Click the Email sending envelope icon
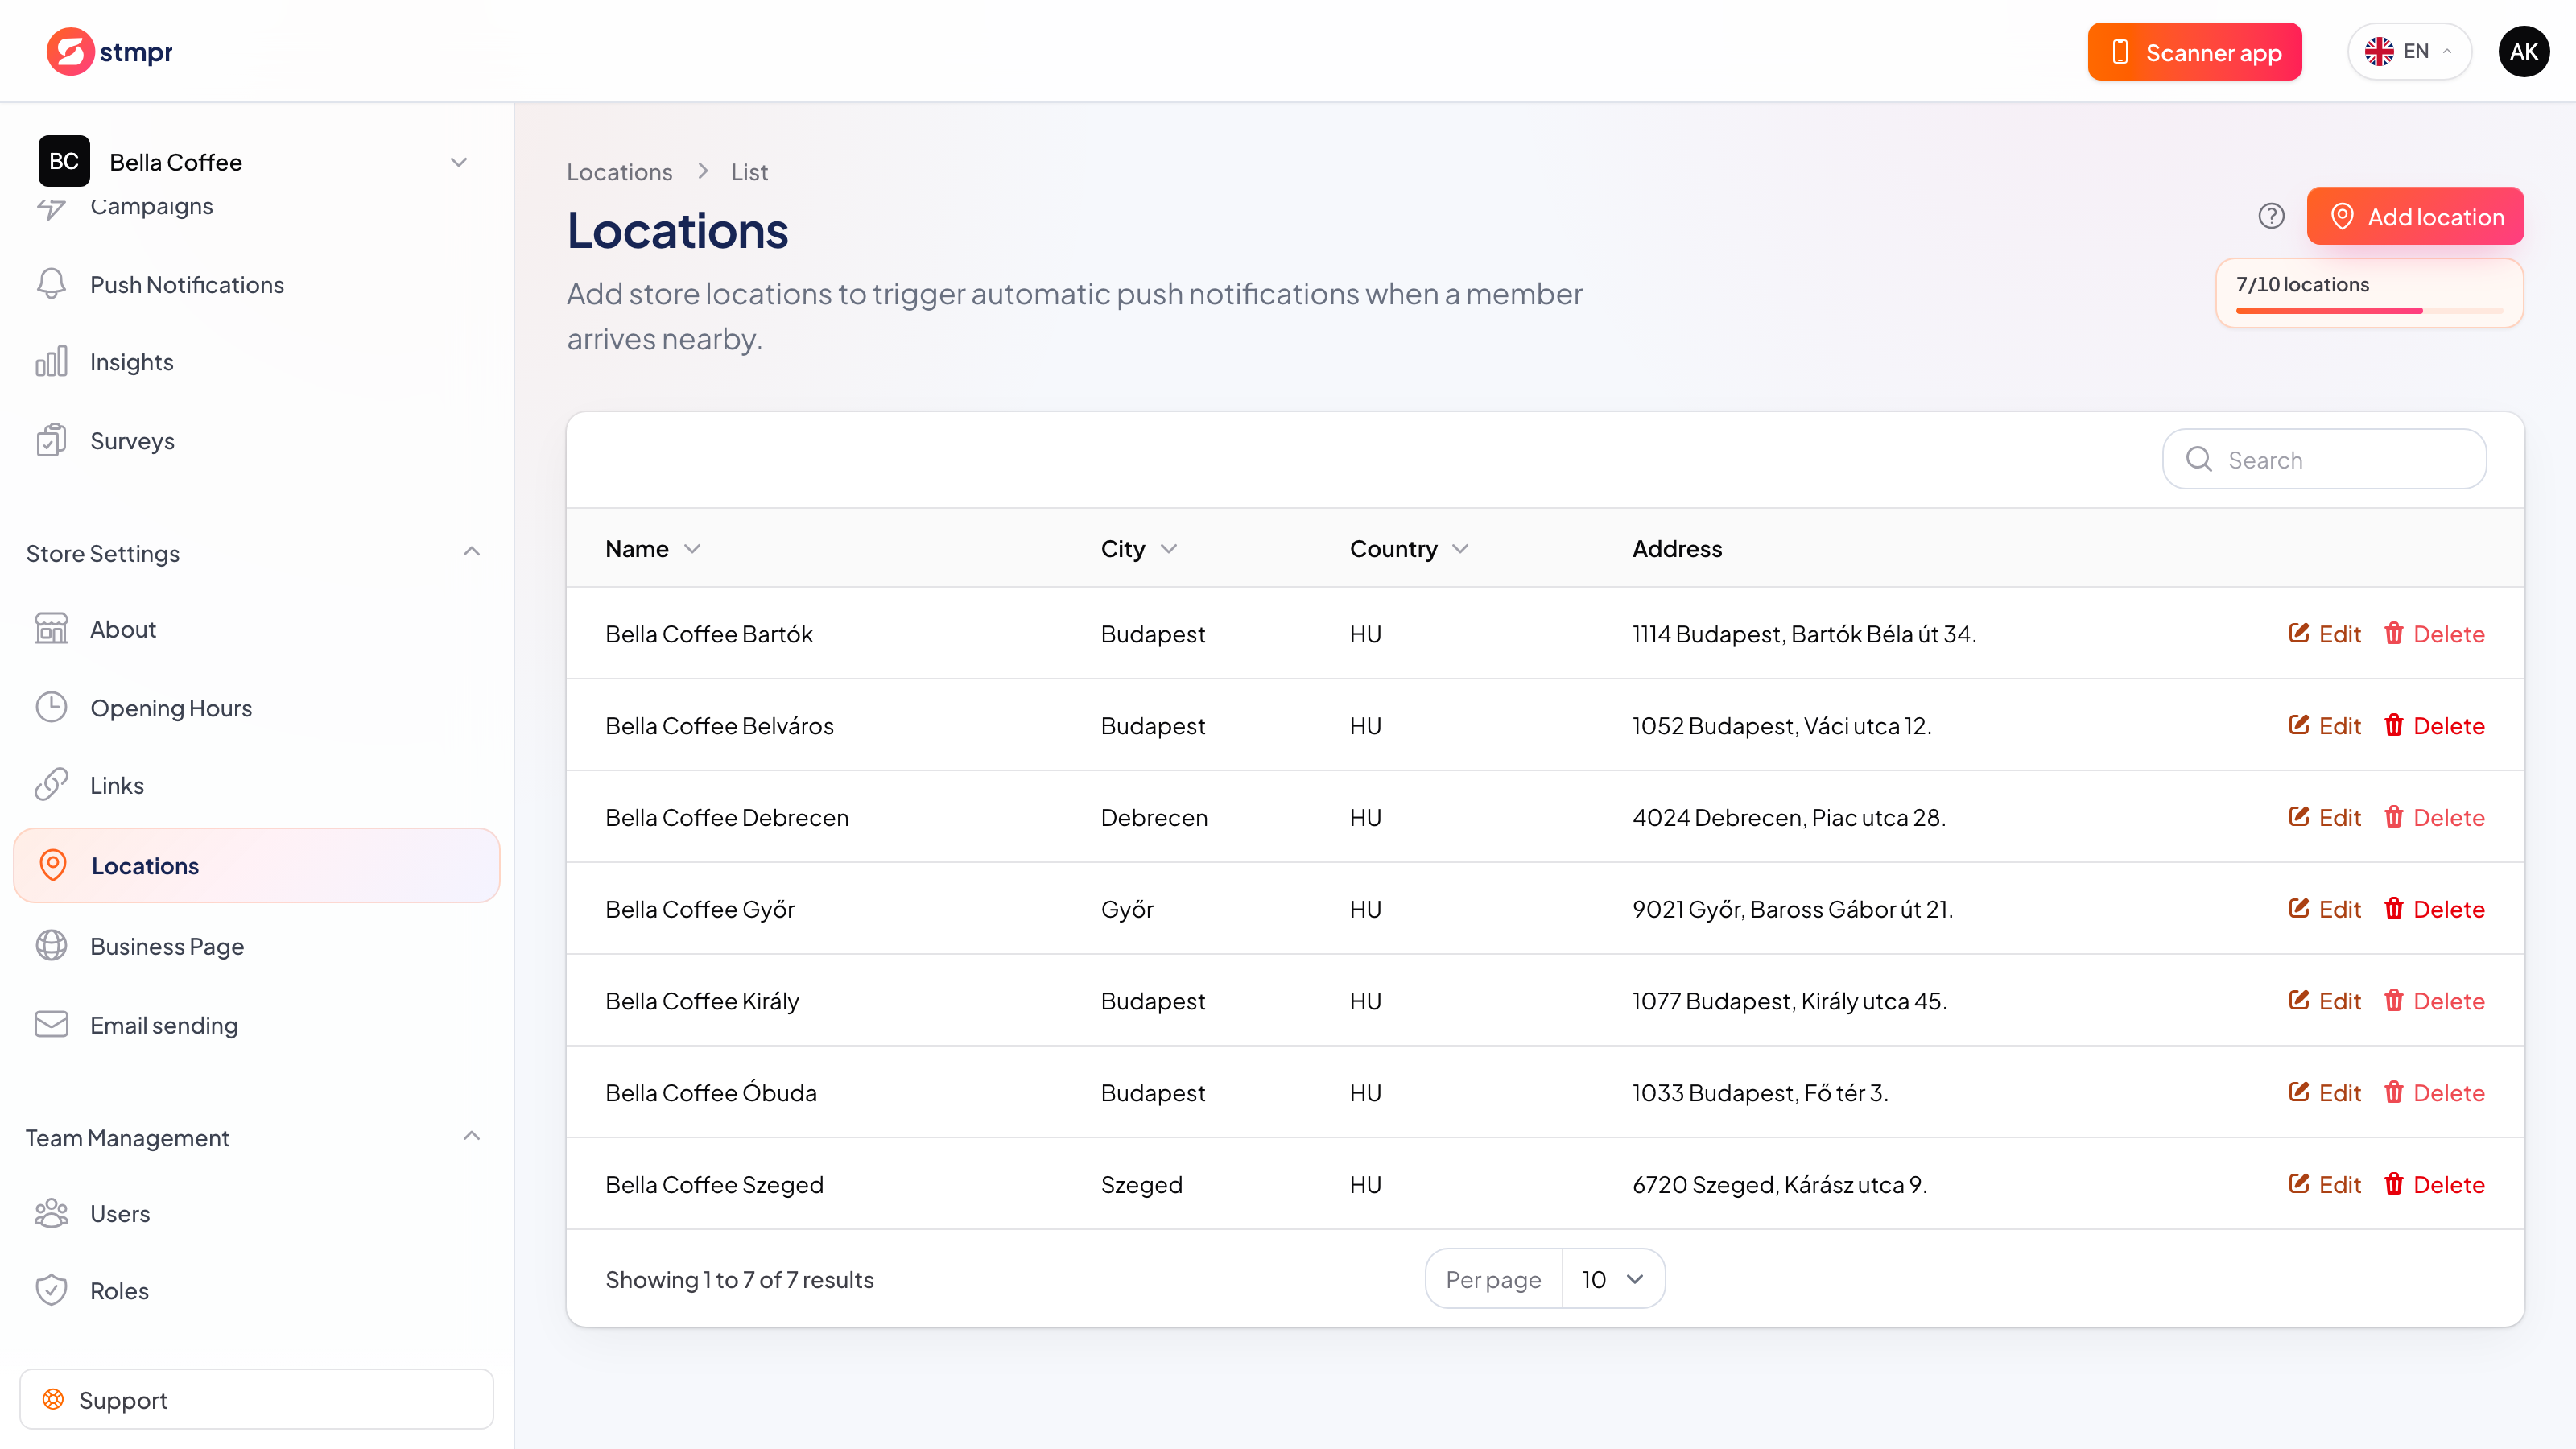2576x1449 pixels. (51, 1024)
